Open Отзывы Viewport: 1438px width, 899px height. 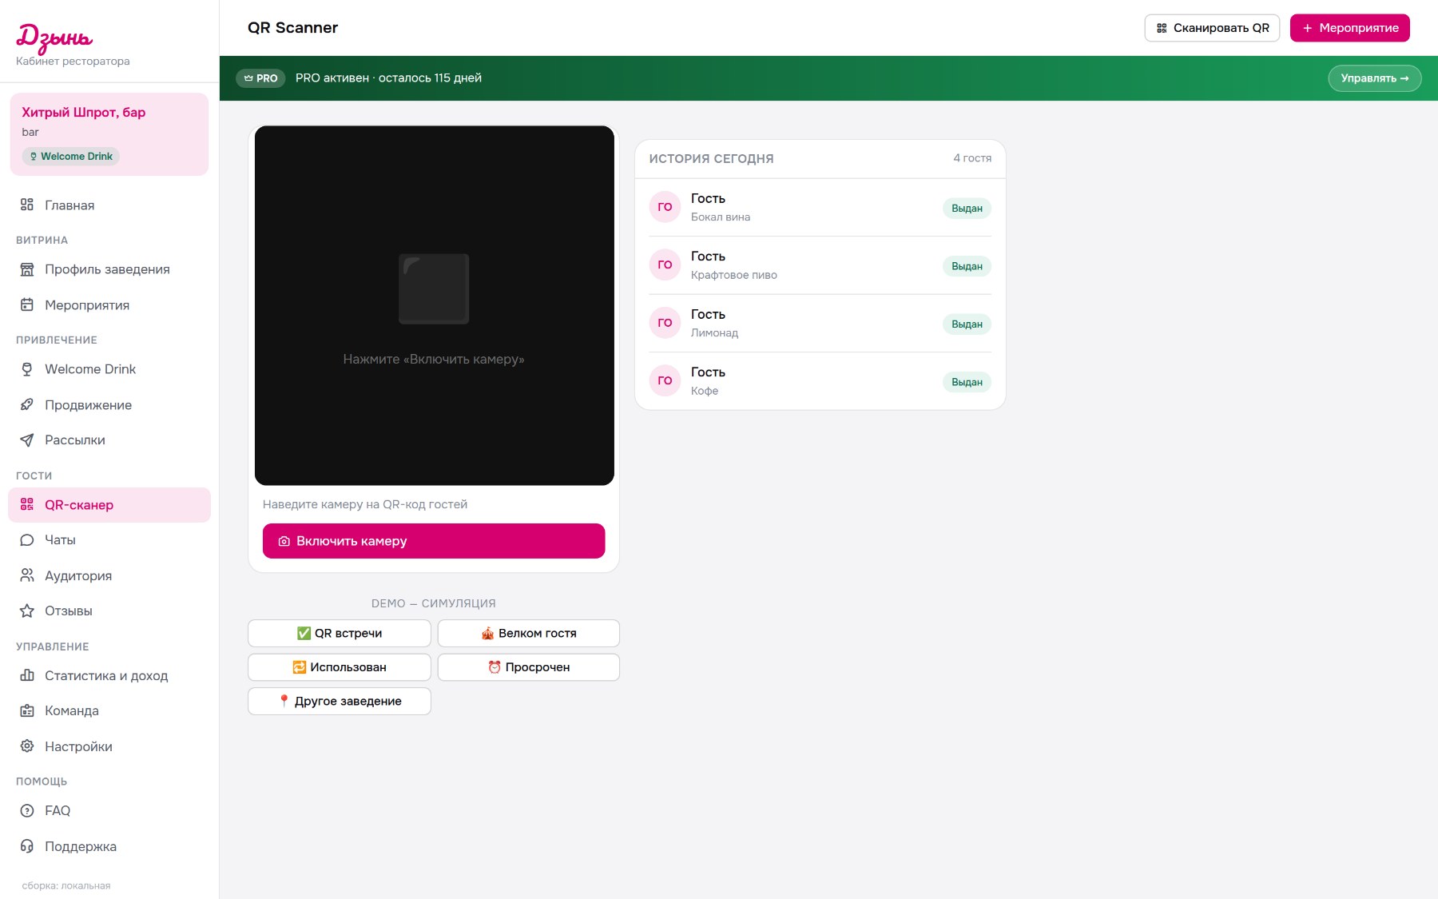[x=109, y=611]
